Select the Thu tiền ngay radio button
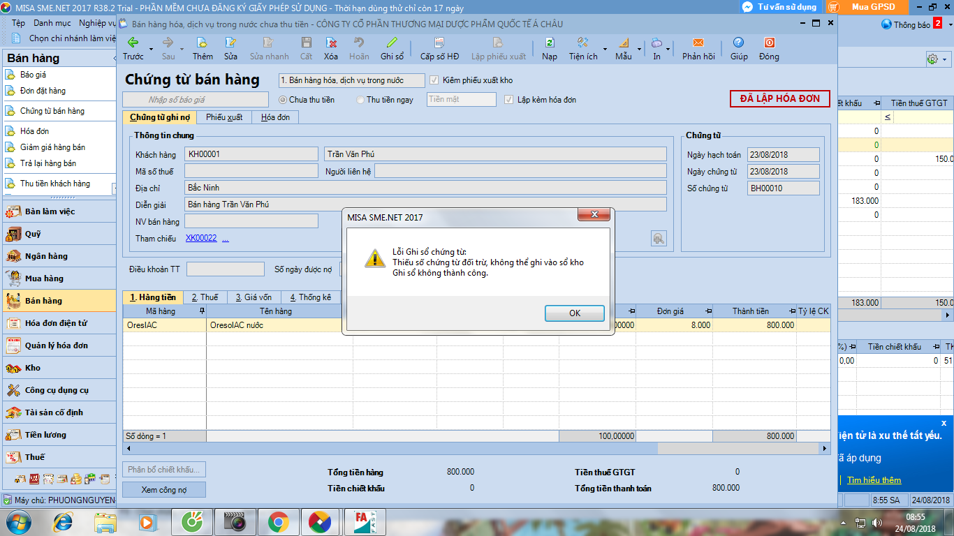 (360, 100)
